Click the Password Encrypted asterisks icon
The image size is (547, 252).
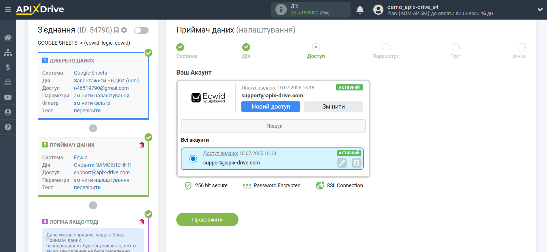tap(247, 186)
